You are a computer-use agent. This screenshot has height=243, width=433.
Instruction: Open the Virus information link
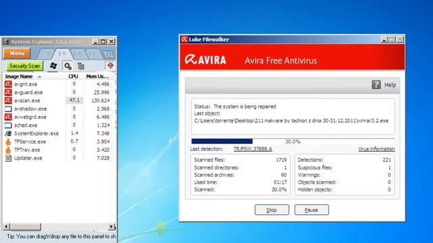(x=376, y=149)
